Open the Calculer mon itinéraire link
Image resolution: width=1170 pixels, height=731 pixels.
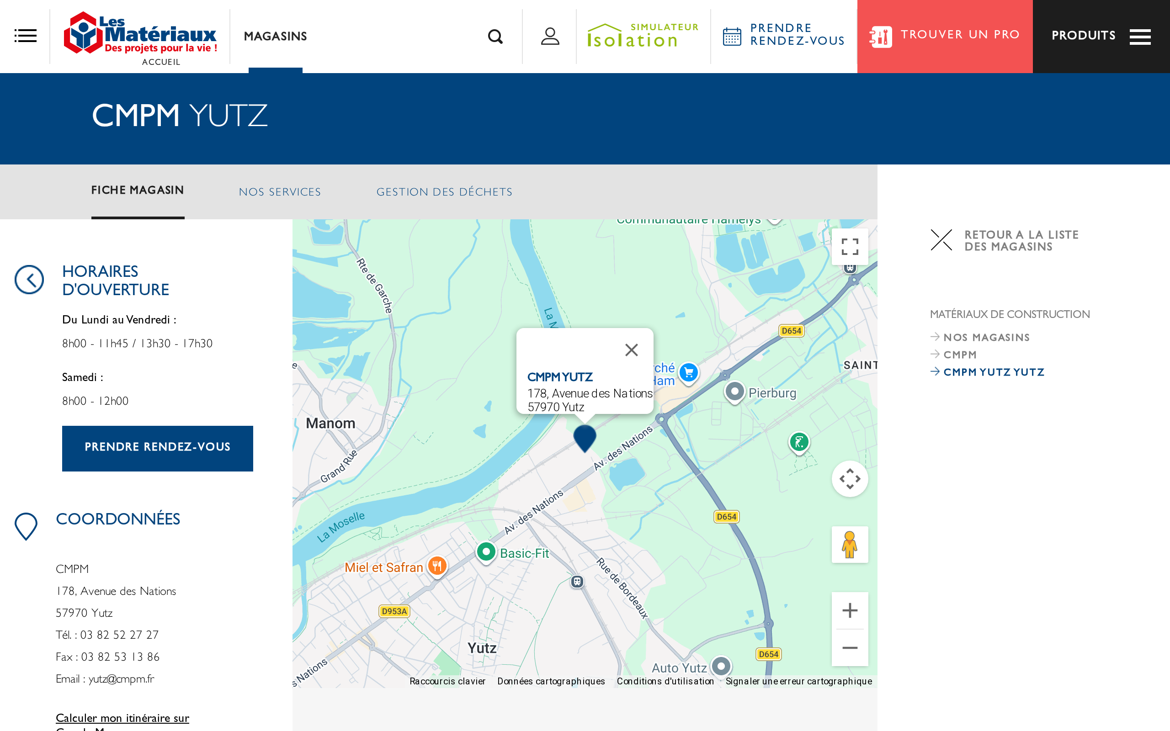click(x=122, y=718)
